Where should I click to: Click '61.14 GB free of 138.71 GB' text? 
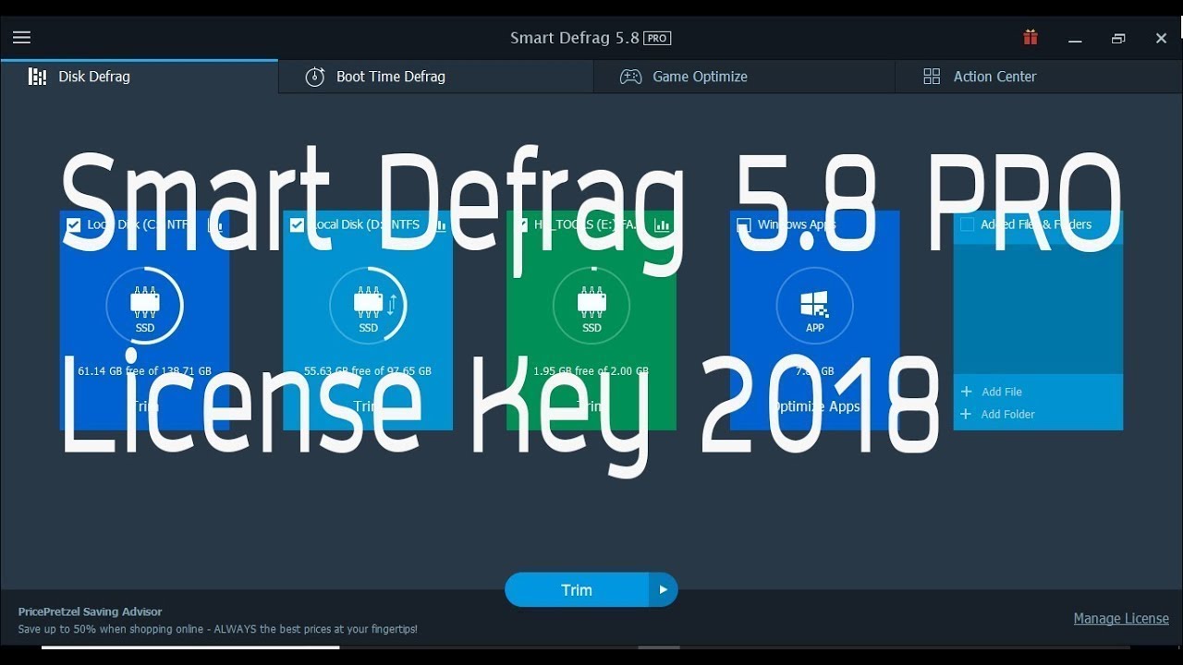145,371
